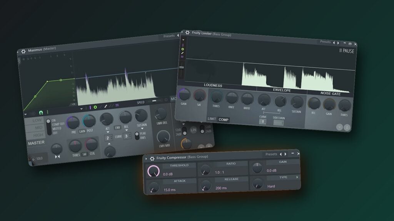Select previous preset arrow in Fruity Limiter
Image resolution: width=394 pixels, height=221 pixels.
(334, 43)
